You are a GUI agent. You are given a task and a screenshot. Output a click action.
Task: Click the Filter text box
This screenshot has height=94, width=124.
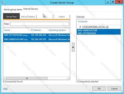click(x=40, y=24)
